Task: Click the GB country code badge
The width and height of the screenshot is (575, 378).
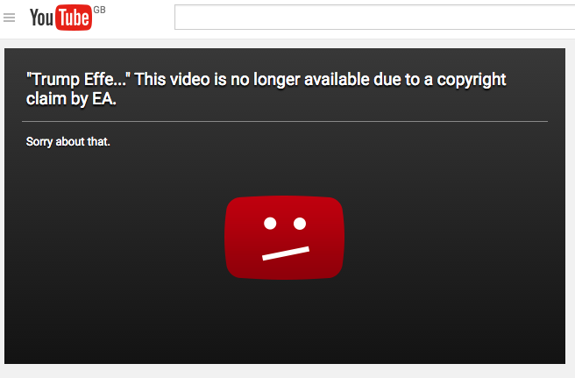Action: click(x=100, y=10)
